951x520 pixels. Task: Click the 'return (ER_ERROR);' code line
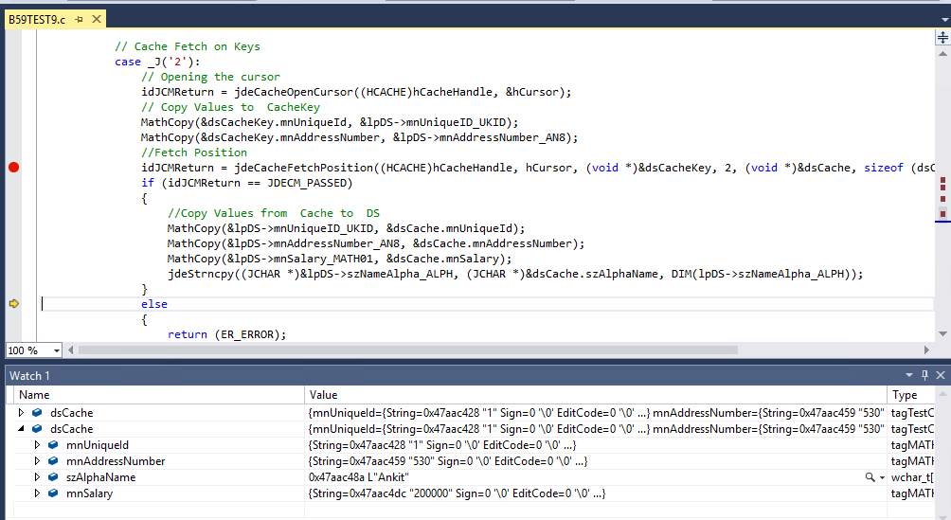pyautogui.click(x=226, y=334)
